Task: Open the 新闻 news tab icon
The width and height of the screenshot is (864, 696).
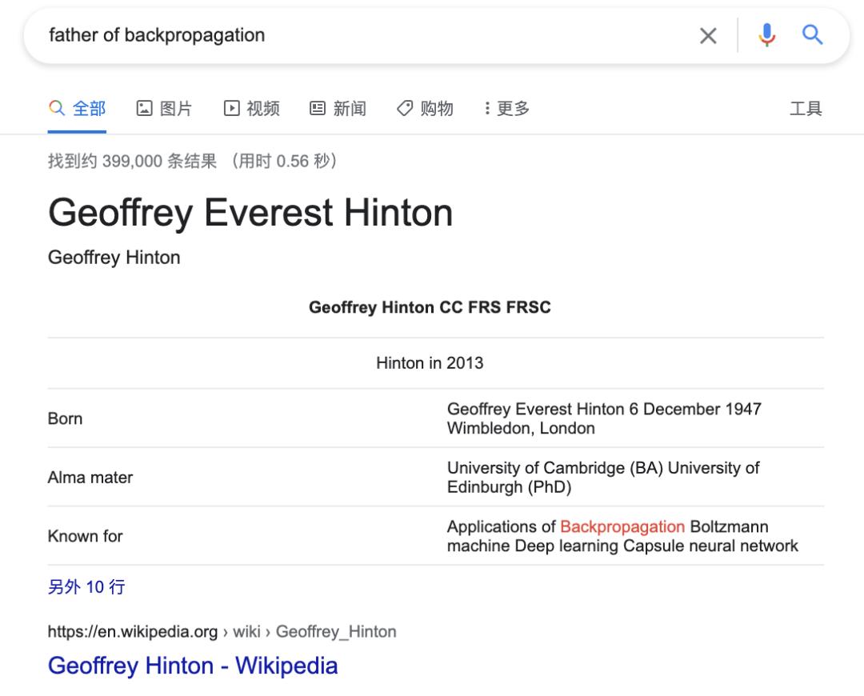Action: click(318, 109)
